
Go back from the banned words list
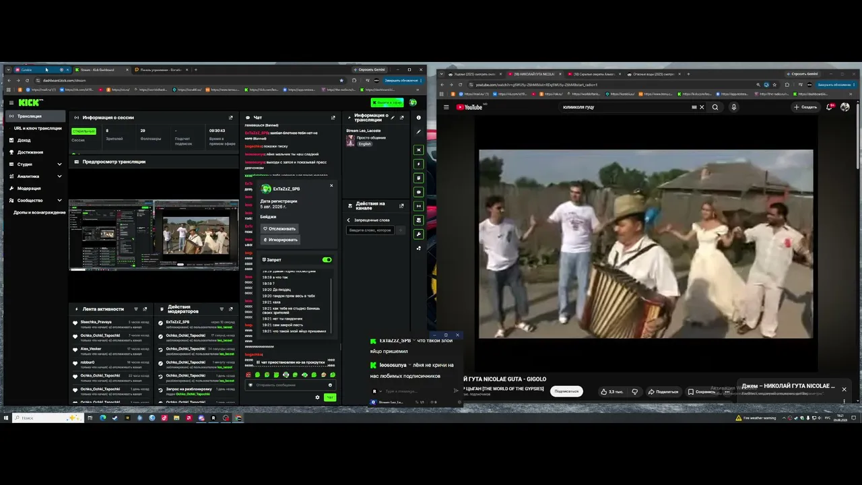click(349, 220)
